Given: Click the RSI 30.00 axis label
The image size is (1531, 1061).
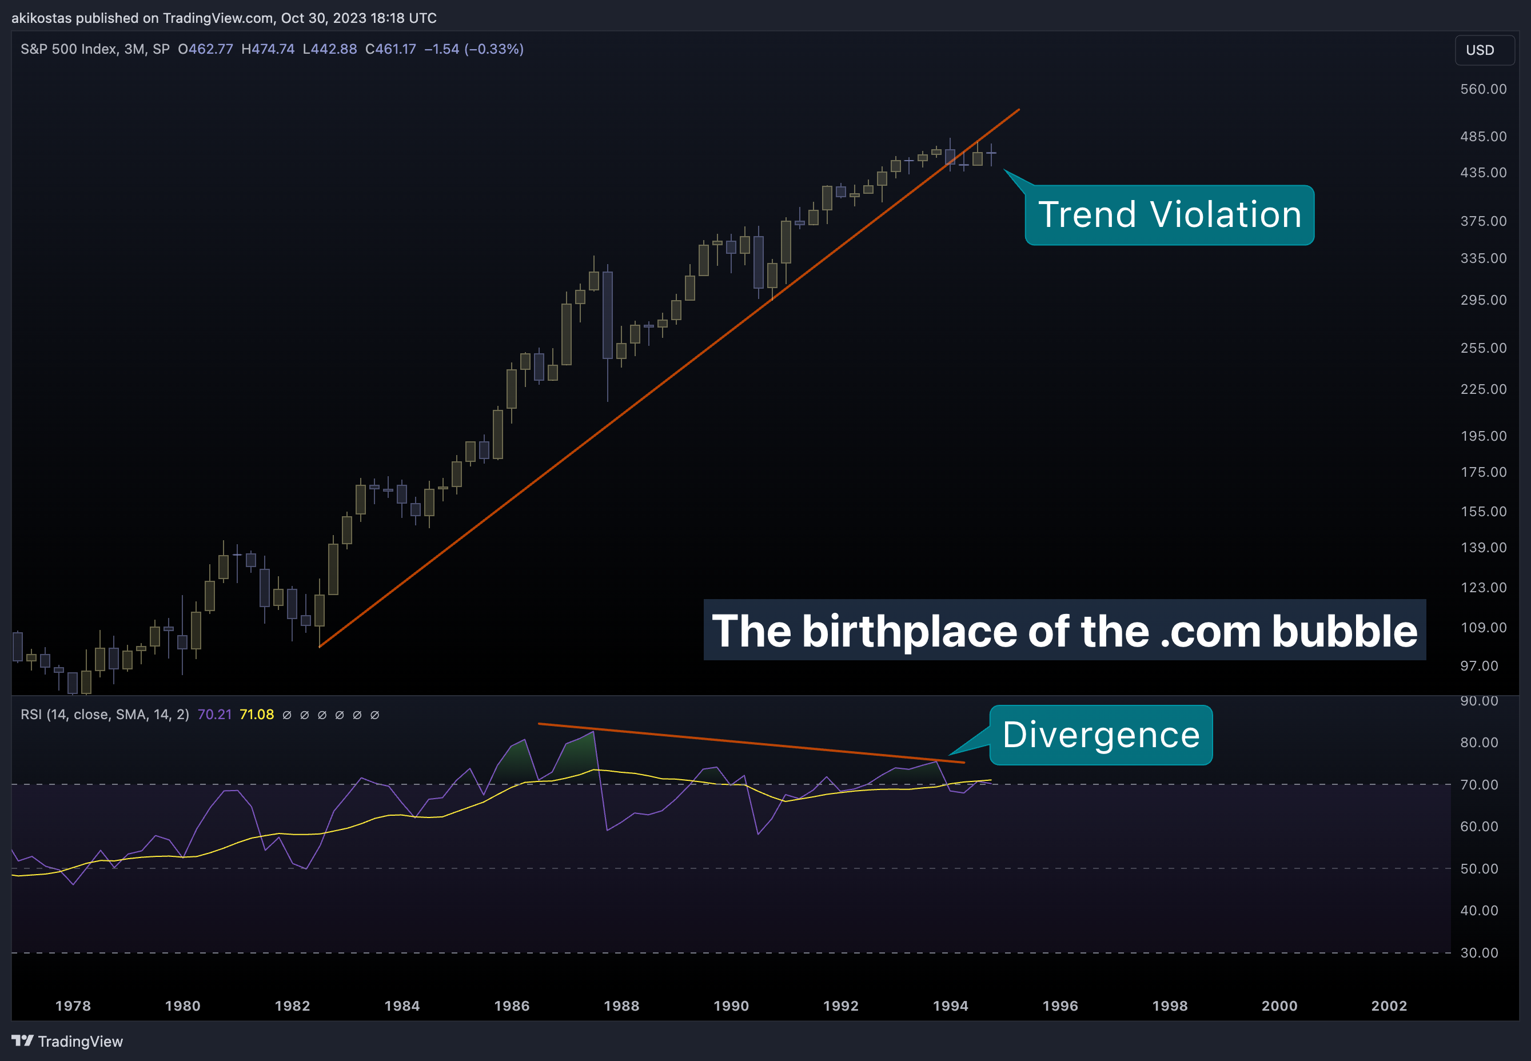Looking at the screenshot, I should click(1479, 952).
